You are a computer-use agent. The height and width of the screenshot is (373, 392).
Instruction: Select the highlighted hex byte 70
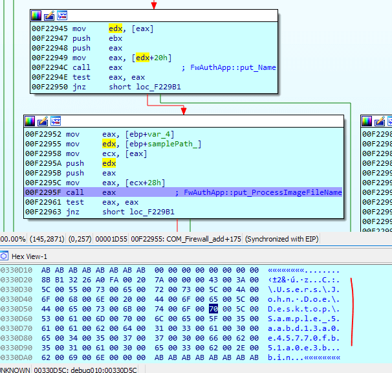pyautogui.click(x=213, y=309)
